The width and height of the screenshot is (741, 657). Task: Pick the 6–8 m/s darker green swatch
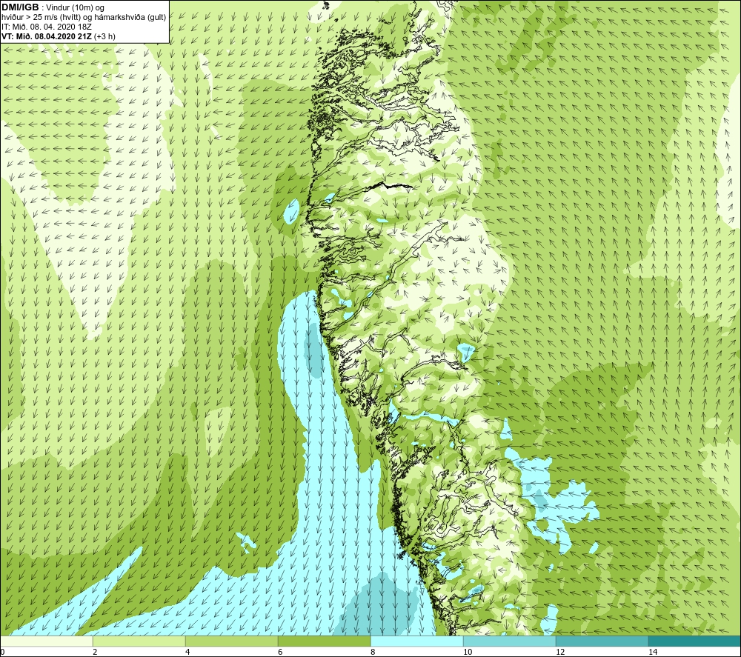click(325, 641)
